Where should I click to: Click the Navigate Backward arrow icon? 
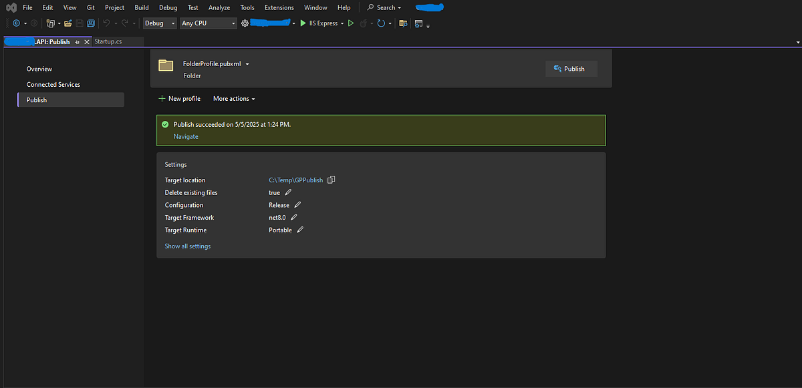(x=16, y=23)
